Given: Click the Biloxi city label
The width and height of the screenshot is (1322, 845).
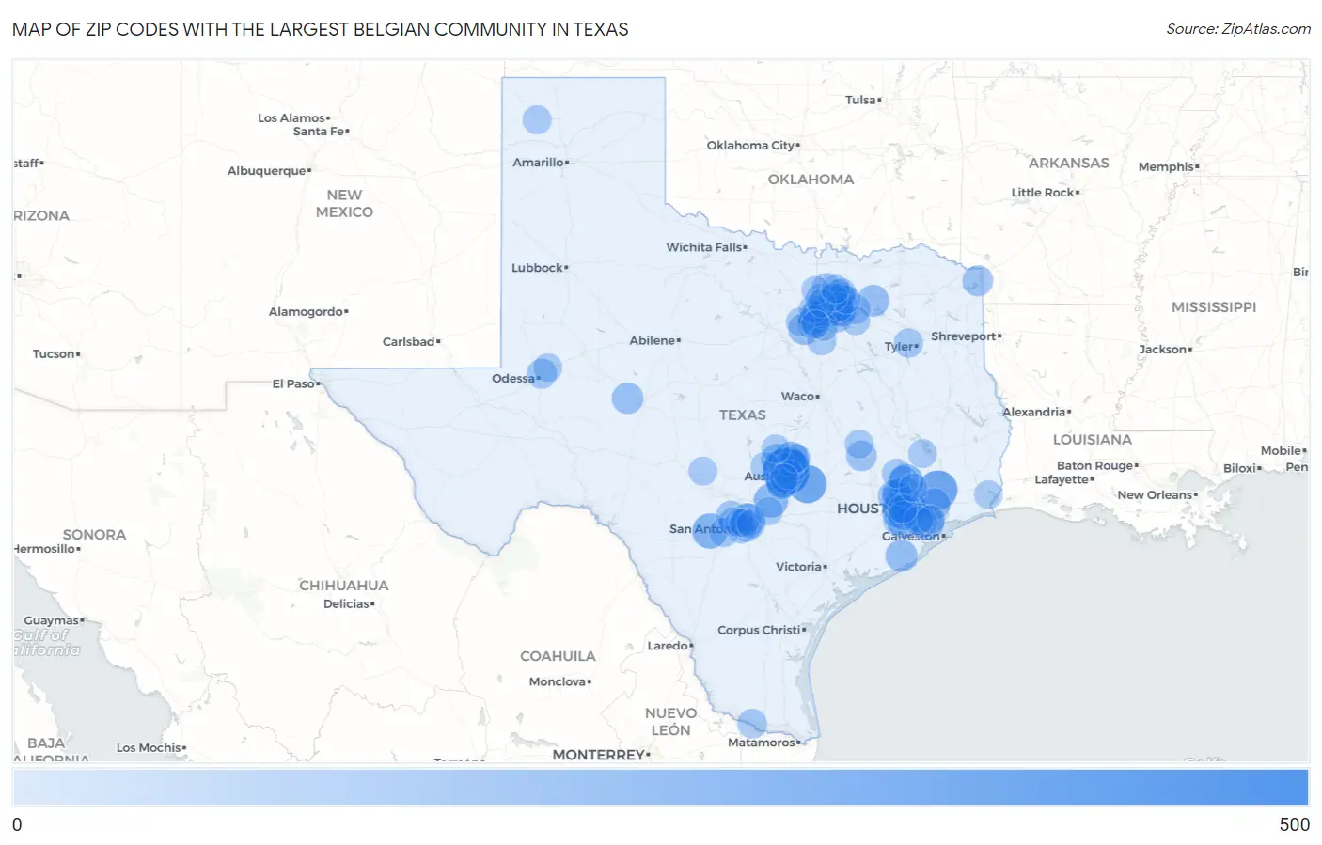Looking at the screenshot, I should (1240, 469).
